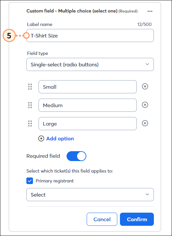Click the Add option link
Viewport: 172px width, 236px height.
tap(60, 139)
